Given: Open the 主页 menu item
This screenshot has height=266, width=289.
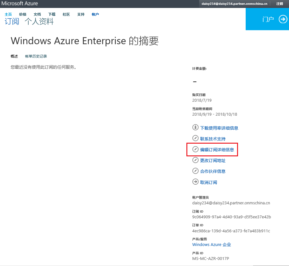Looking at the screenshot, I should coord(8,14).
